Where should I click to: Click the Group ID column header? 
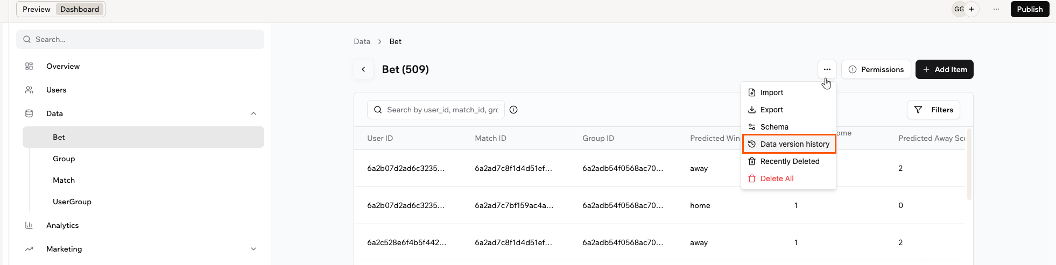[x=598, y=138]
